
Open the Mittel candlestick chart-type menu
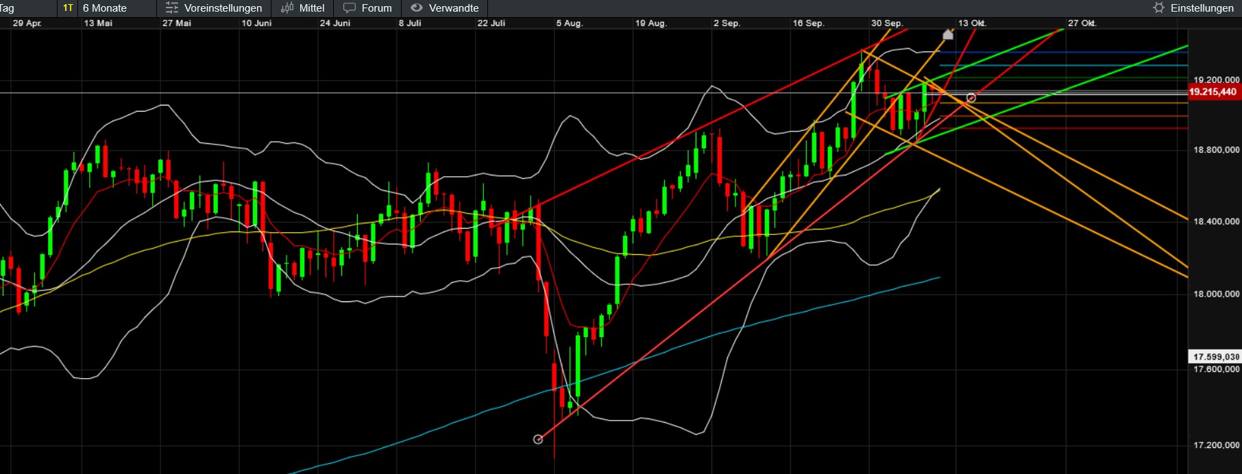[x=302, y=8]
